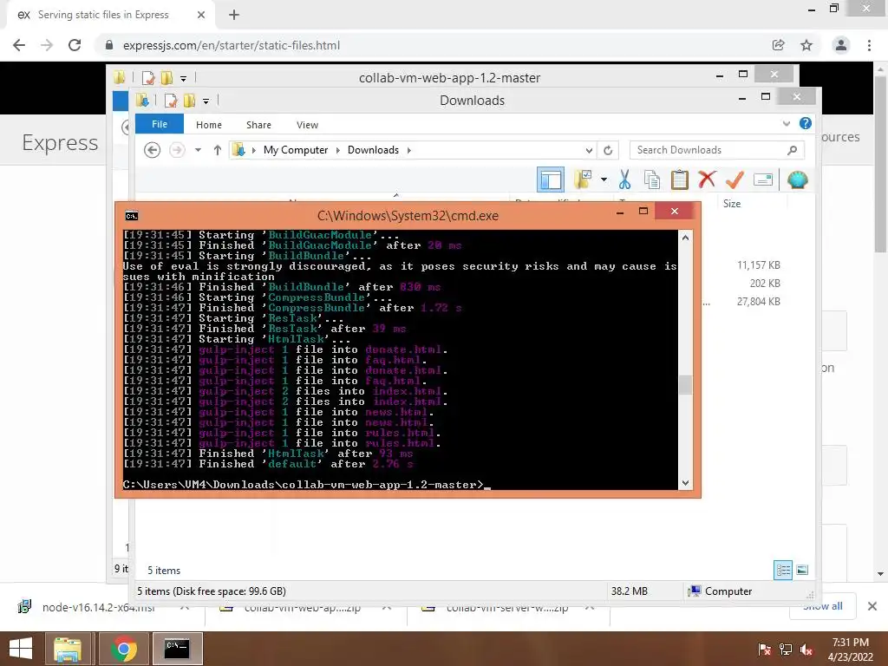Viewport: 888px width, 666px height.
Task: Open a new Chrome tab
Action: click(234, 15)
